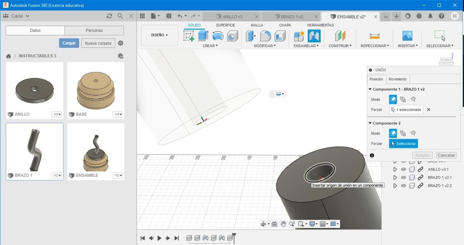Open SELECCIONAR dropdown menu

pyautogui.click(x=440, y=46)
